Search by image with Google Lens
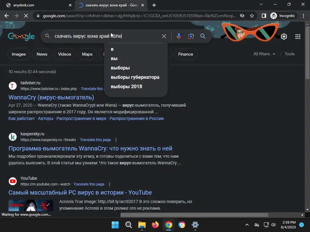This screenshot has width=310, height=232. click(x=191, y=36)
